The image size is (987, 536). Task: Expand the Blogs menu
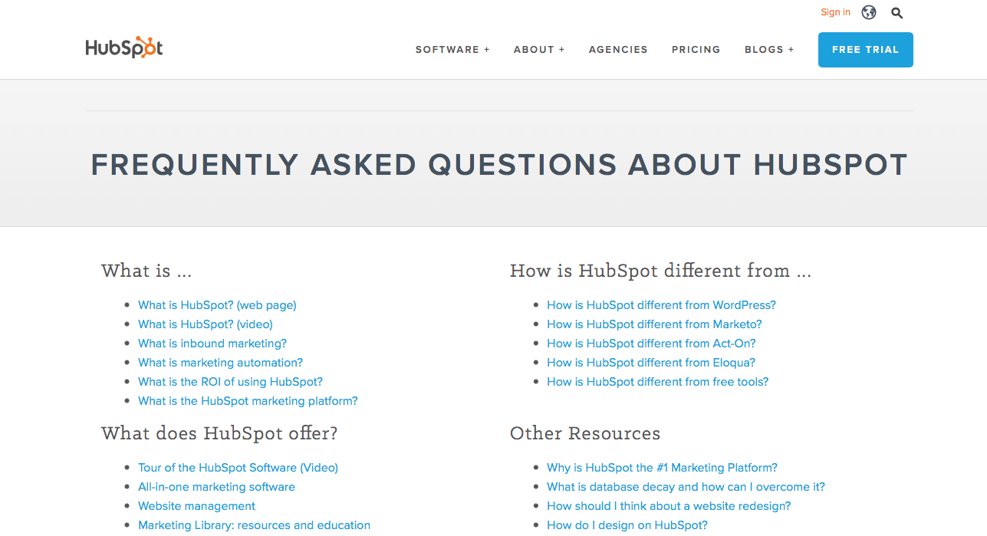pos(769,50)
